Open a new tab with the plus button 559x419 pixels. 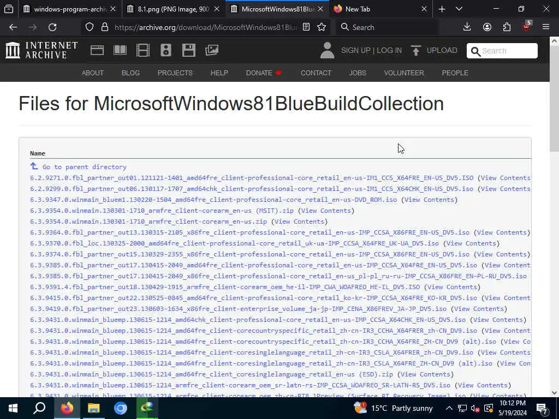click(x=442, y=9)
